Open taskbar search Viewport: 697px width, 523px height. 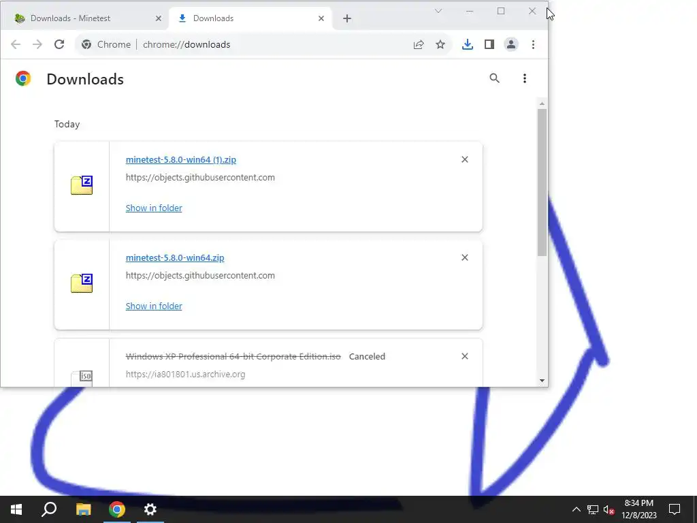pyautogui.click(x=49, y=509)
